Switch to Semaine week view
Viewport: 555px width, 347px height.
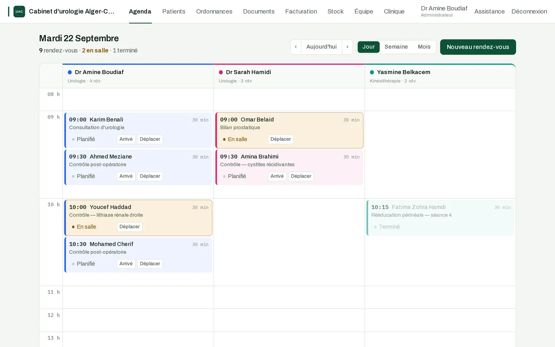[396, 47]
